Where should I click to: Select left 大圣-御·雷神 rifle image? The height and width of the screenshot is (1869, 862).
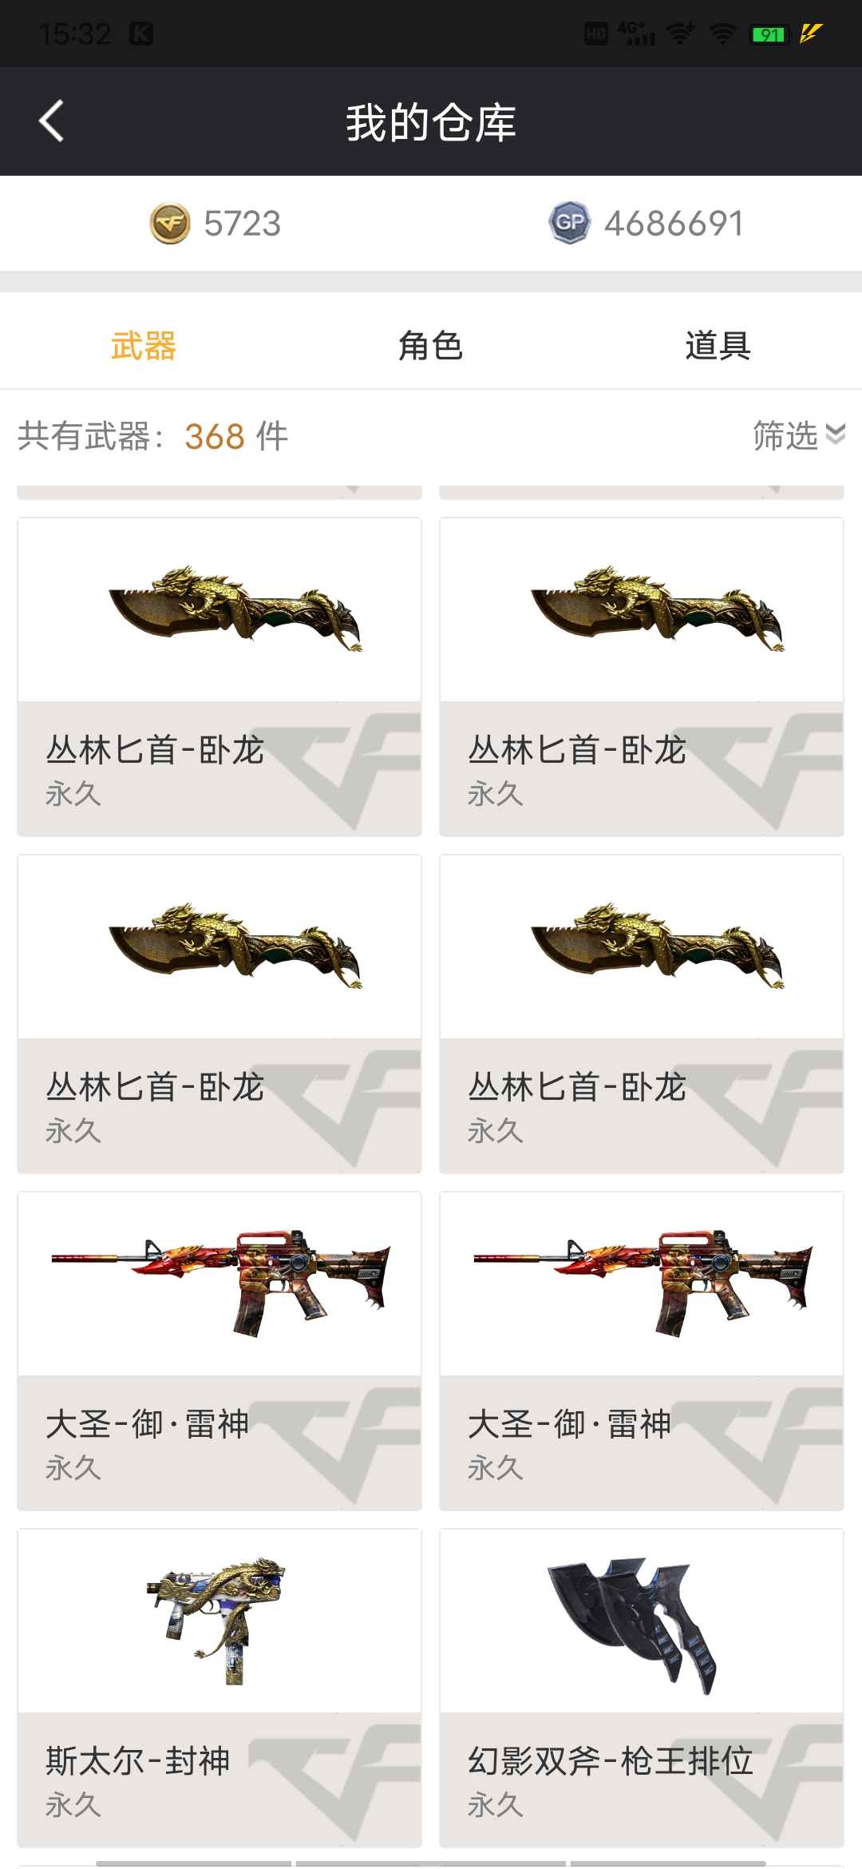pyautogui.click(x=221, y=1282)
